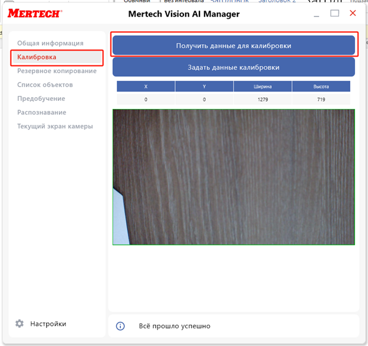The image size is (368, 346).
Task: Open Настройки at the sidebar bottom
Action: pyautogui.click(x=48, y=324)
